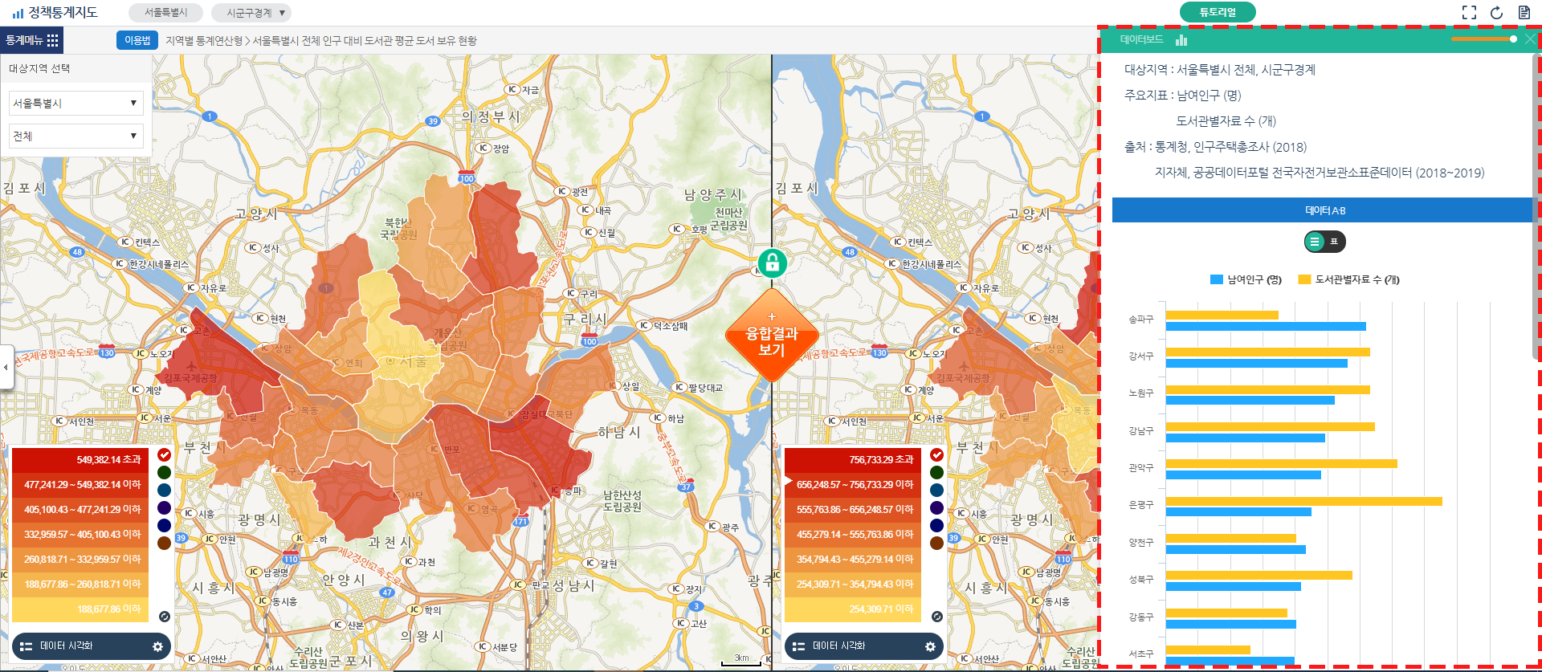Toggle 남여인구 legend series in chart
The width and height of the screenshot is (1542, 672).
[x=1245, y=279]
